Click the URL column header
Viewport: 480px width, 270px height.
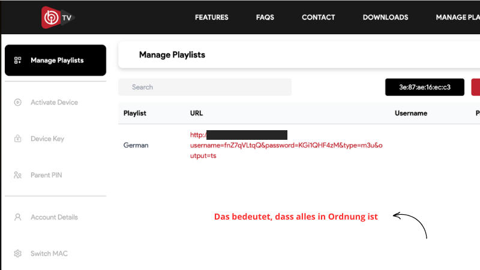point(196,113)
